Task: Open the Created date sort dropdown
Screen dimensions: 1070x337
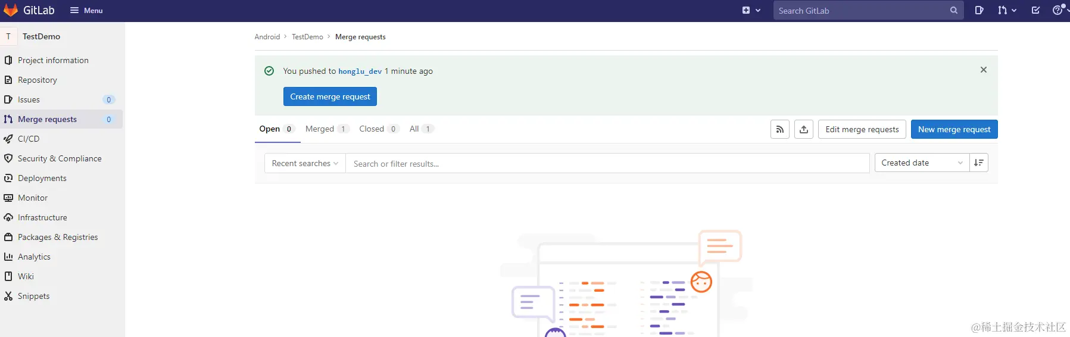Action: (x=921, y=163)
